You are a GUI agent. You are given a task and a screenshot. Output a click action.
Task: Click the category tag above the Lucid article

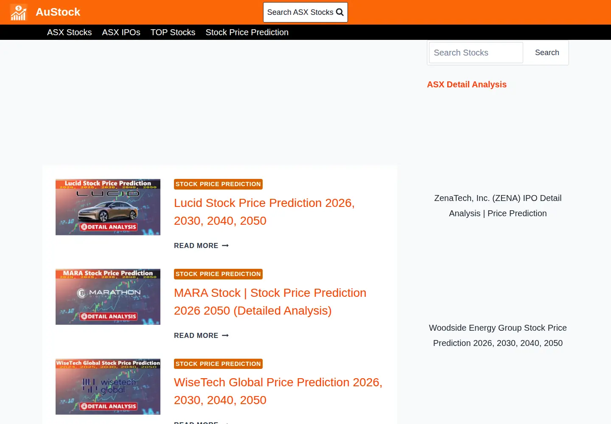pyautogui.click(x=218, y=184)
